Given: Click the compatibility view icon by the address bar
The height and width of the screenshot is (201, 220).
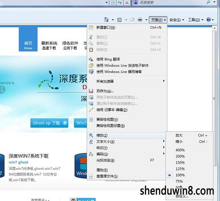Looking at the screenshot, I should pyautogui.click(x=113, y=3).
